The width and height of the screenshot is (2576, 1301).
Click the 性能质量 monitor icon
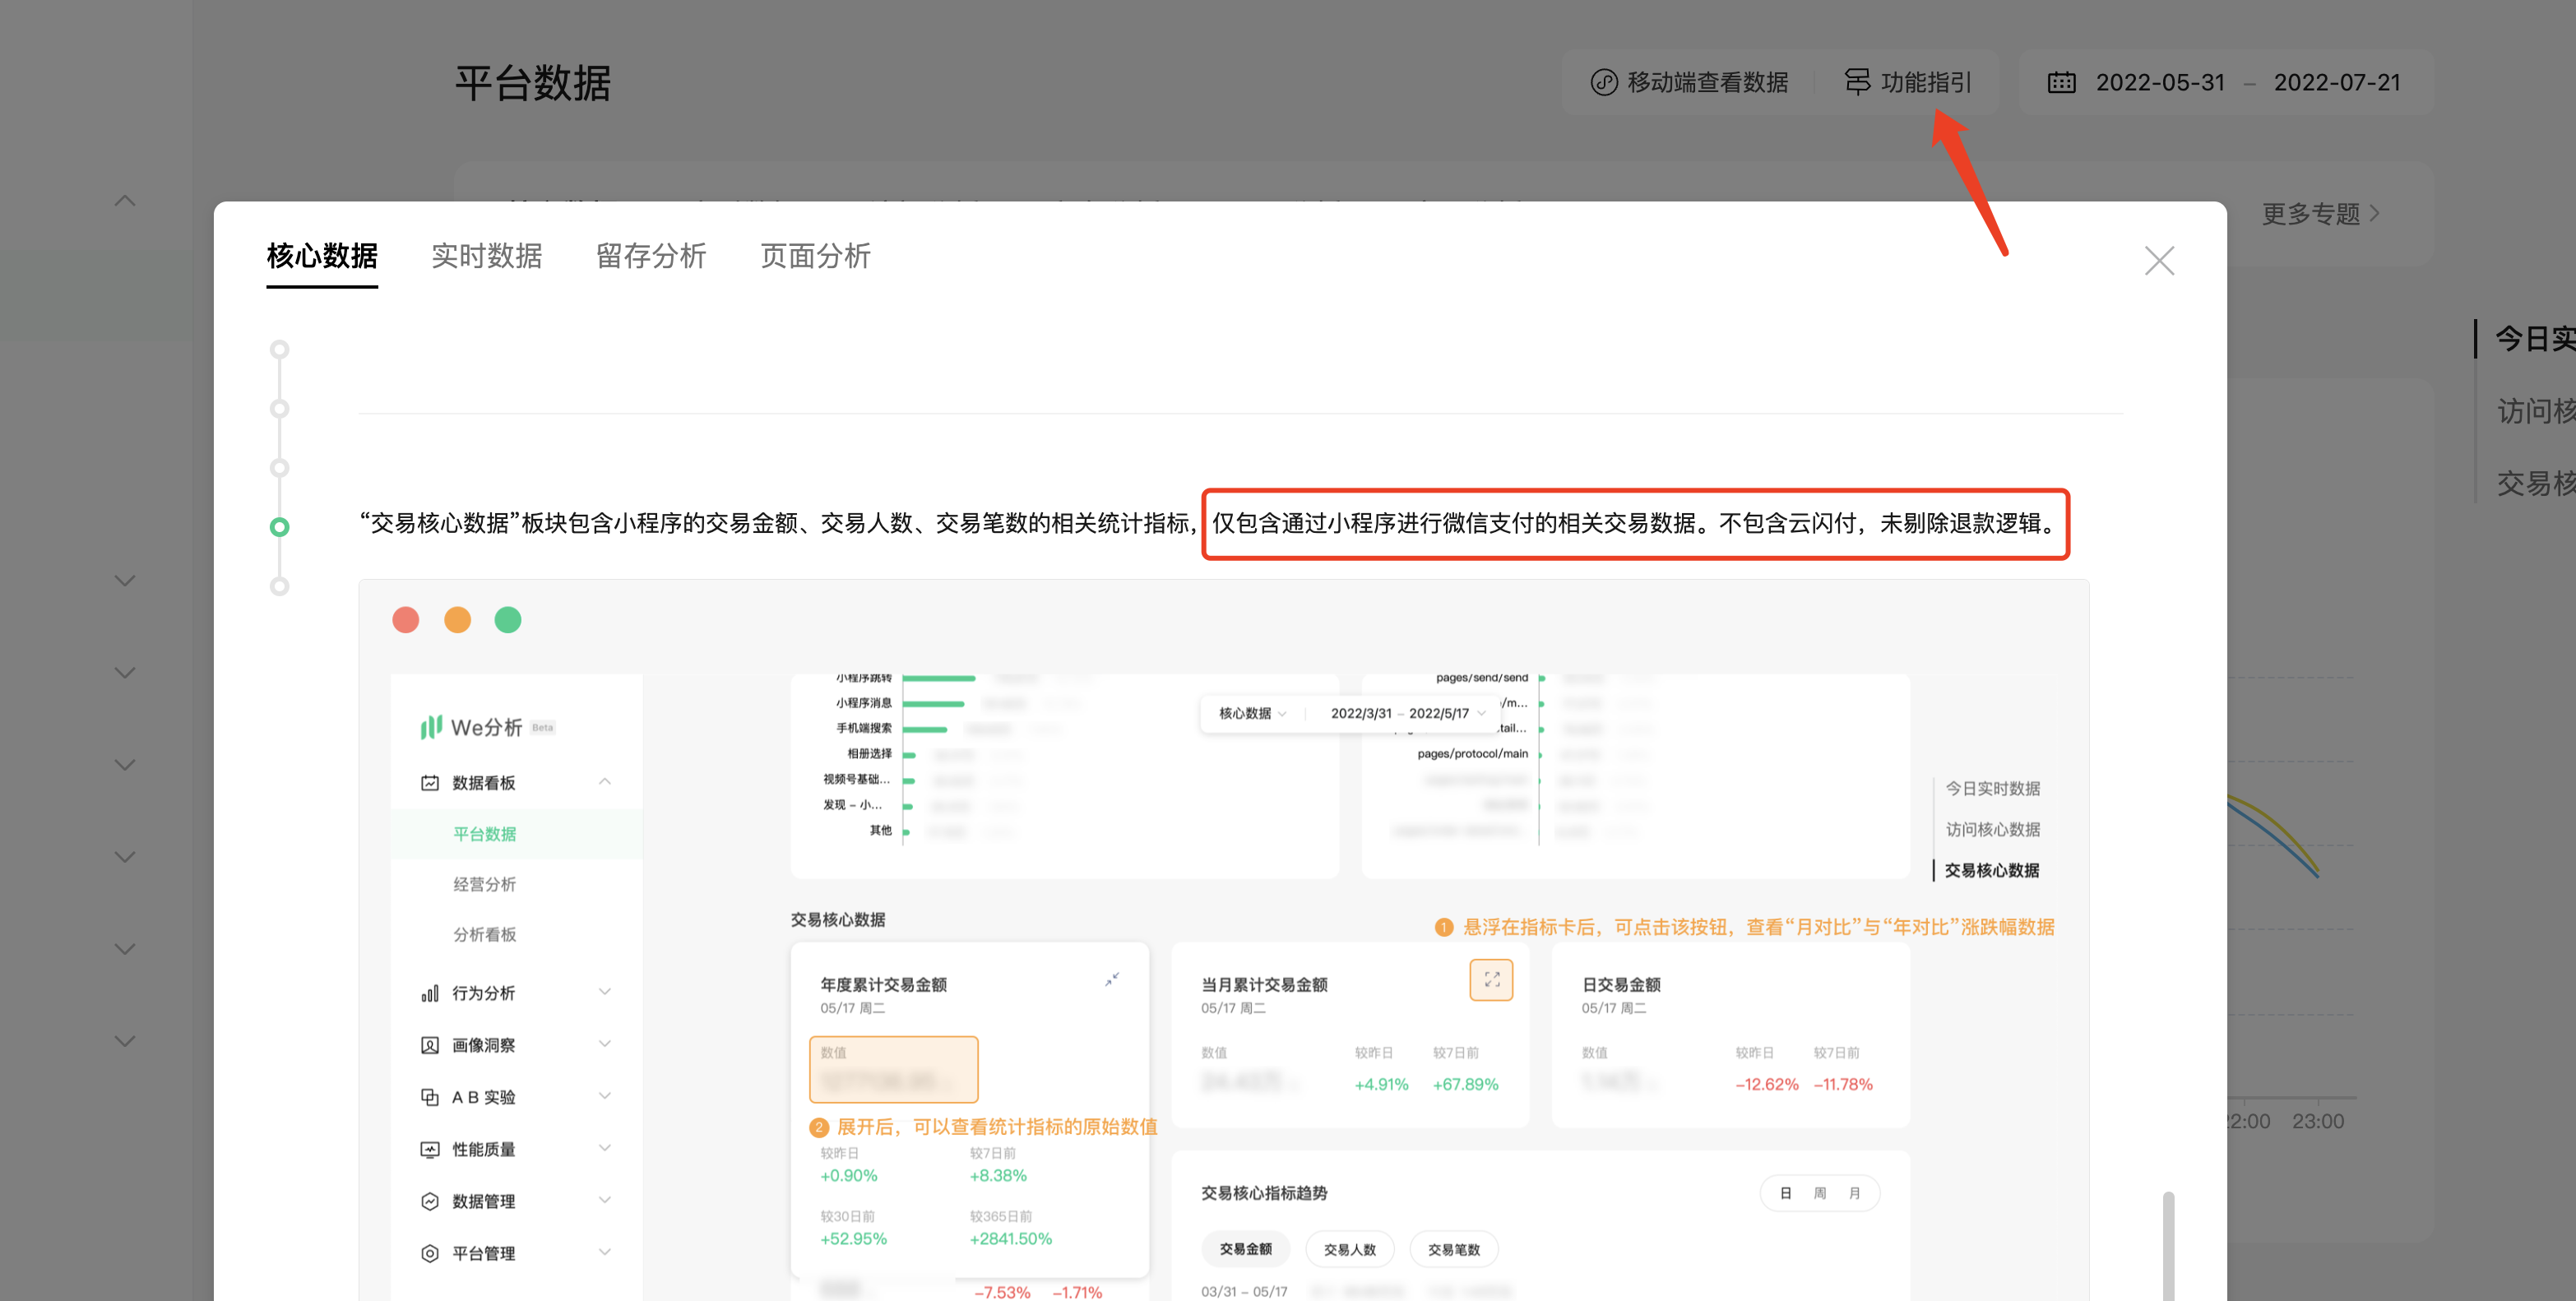pos(430,1149)
